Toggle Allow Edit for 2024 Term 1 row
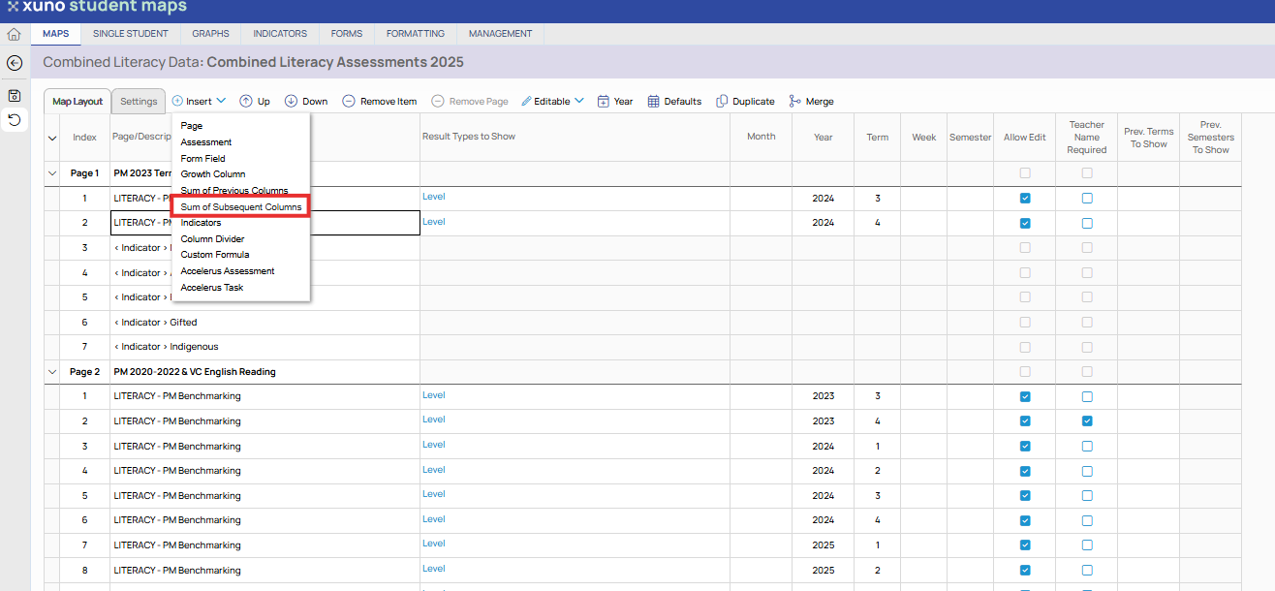The image size is (1275, 591). pyautogui.click(x=1025, y=446)
